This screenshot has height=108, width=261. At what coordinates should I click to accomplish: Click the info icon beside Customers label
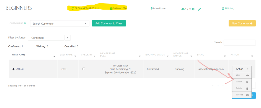click(25, 23)
